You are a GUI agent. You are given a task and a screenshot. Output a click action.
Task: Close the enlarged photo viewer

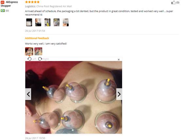[x=119, y=60]
